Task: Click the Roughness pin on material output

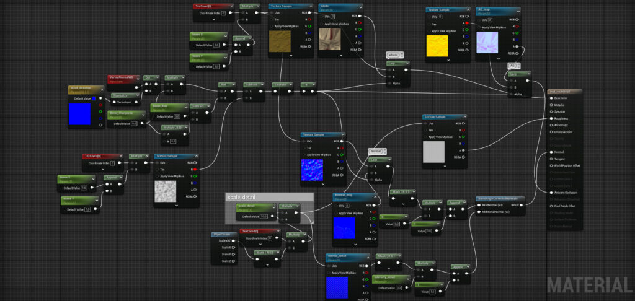Action: [551, 118]
